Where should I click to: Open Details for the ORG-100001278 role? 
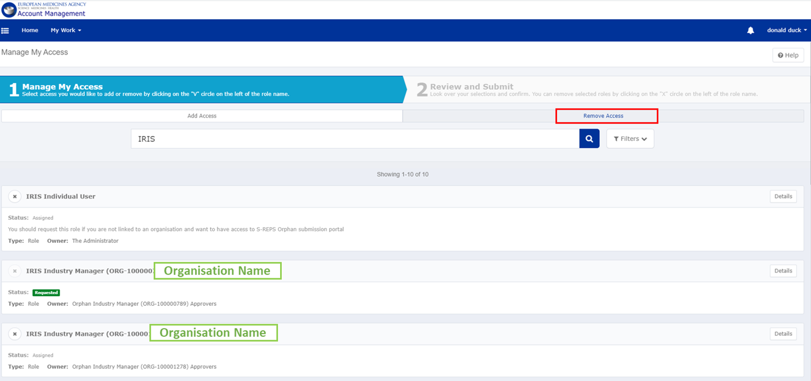[x=783, y=333]
